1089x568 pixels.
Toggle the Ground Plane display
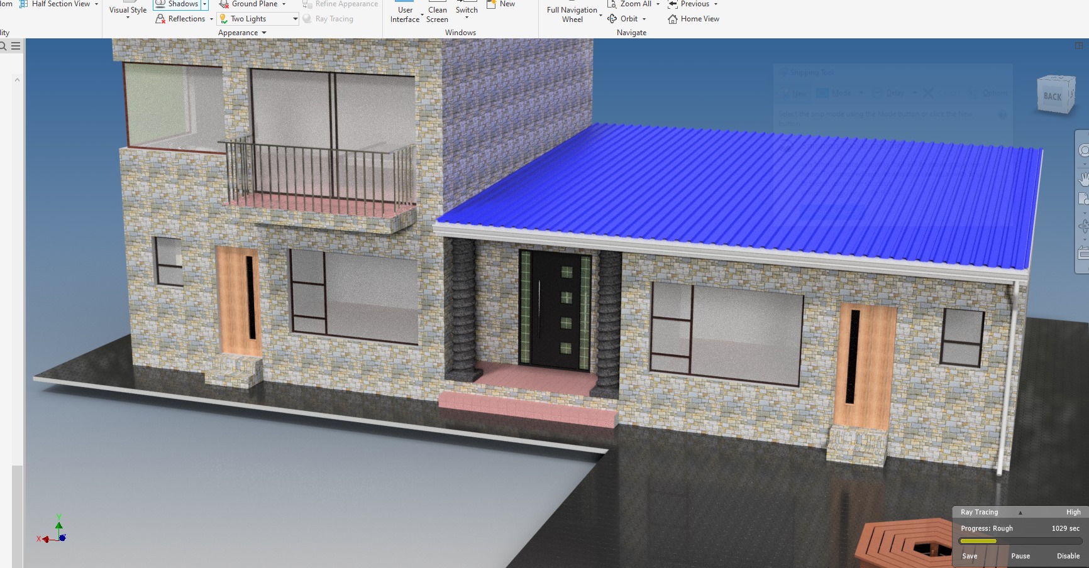pos(248,4)
